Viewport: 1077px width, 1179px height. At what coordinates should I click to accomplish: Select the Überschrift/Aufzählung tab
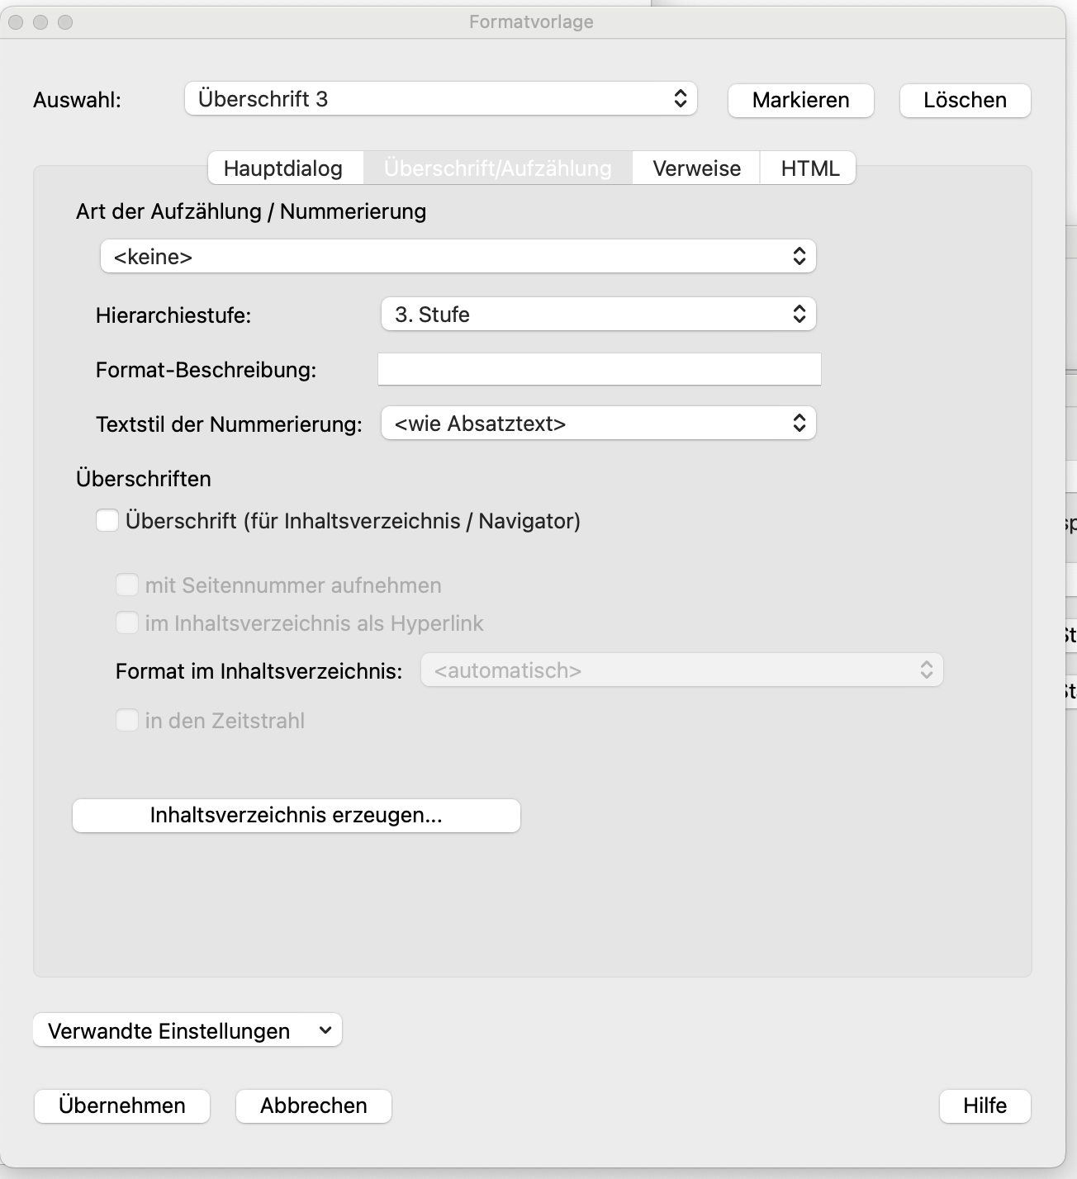click(x=498, y=168)
